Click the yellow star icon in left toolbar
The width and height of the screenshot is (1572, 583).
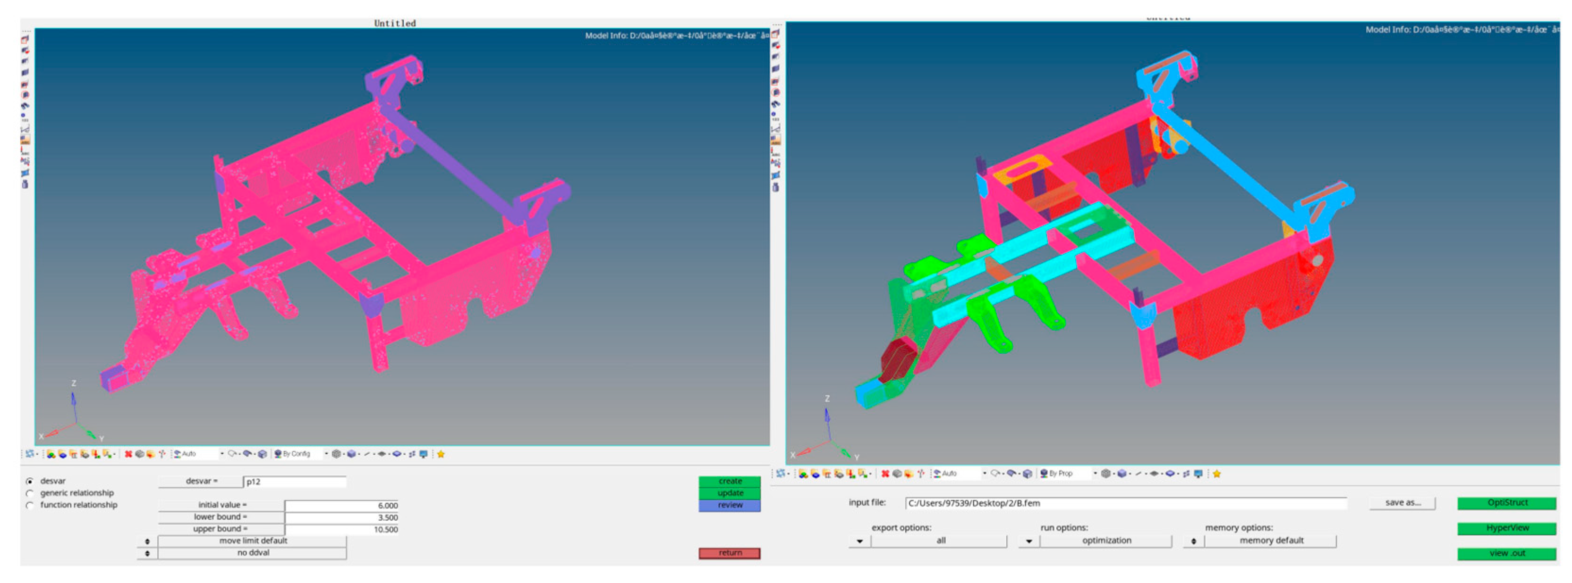tap(441, 454)
